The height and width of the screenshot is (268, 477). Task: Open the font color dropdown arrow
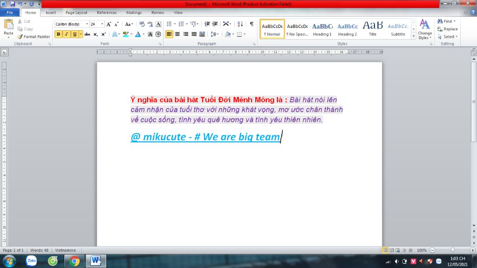tap(143, 34)
